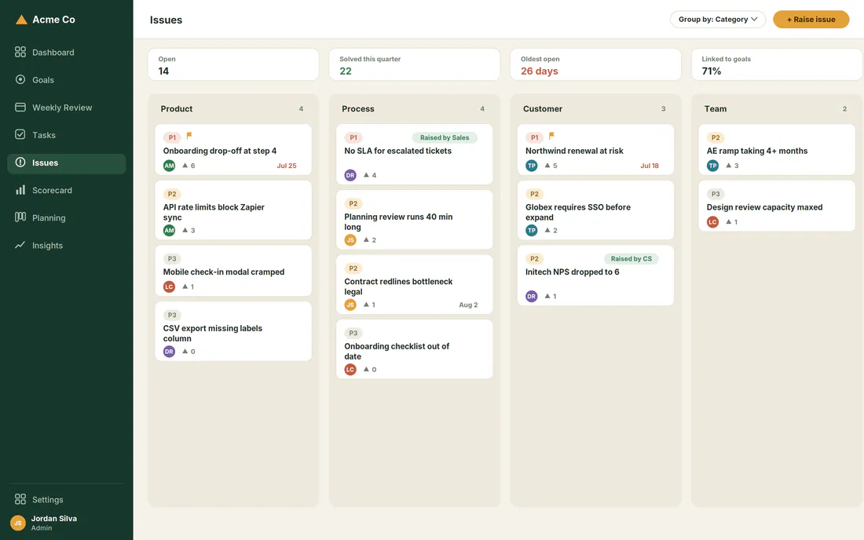Navigate to Tasks in the sidebar
The height and width of the screenshot is (540, 864).
(x=66, y=135)
